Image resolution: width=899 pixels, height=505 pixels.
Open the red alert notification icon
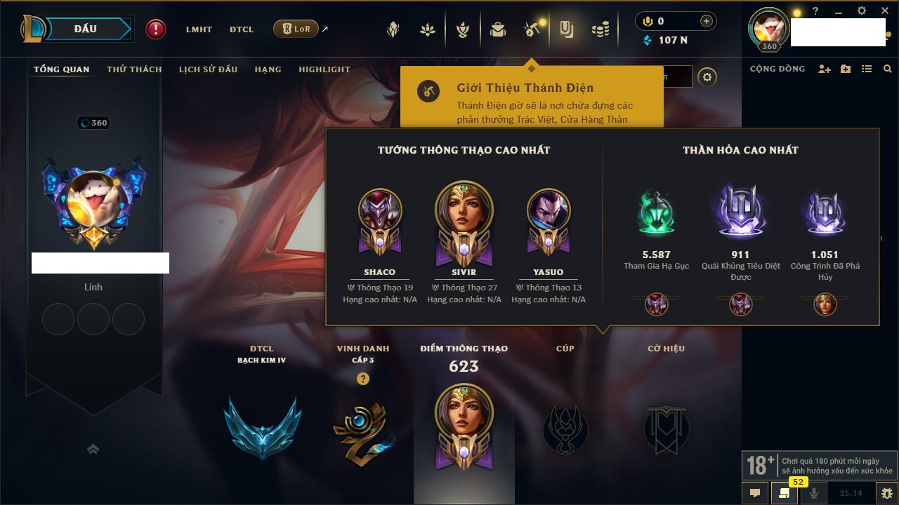click(x=156, y=29)
